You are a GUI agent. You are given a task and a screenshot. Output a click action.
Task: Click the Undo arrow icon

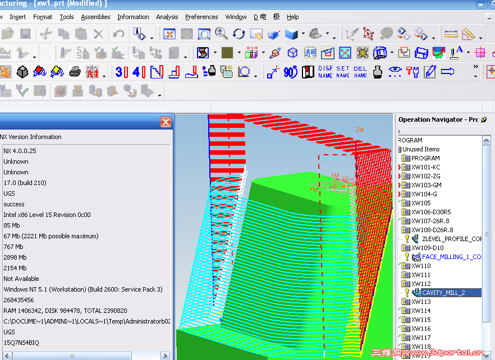(x=119, y=34)
